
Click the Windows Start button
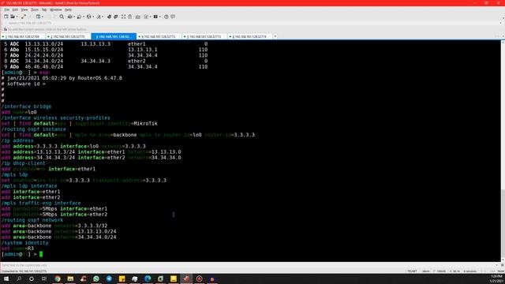6,278
